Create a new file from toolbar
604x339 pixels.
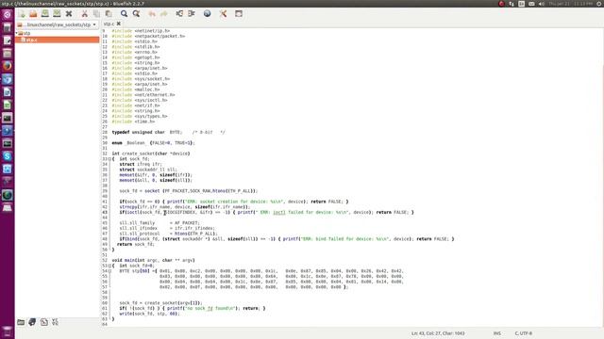(x=22, y=14)
